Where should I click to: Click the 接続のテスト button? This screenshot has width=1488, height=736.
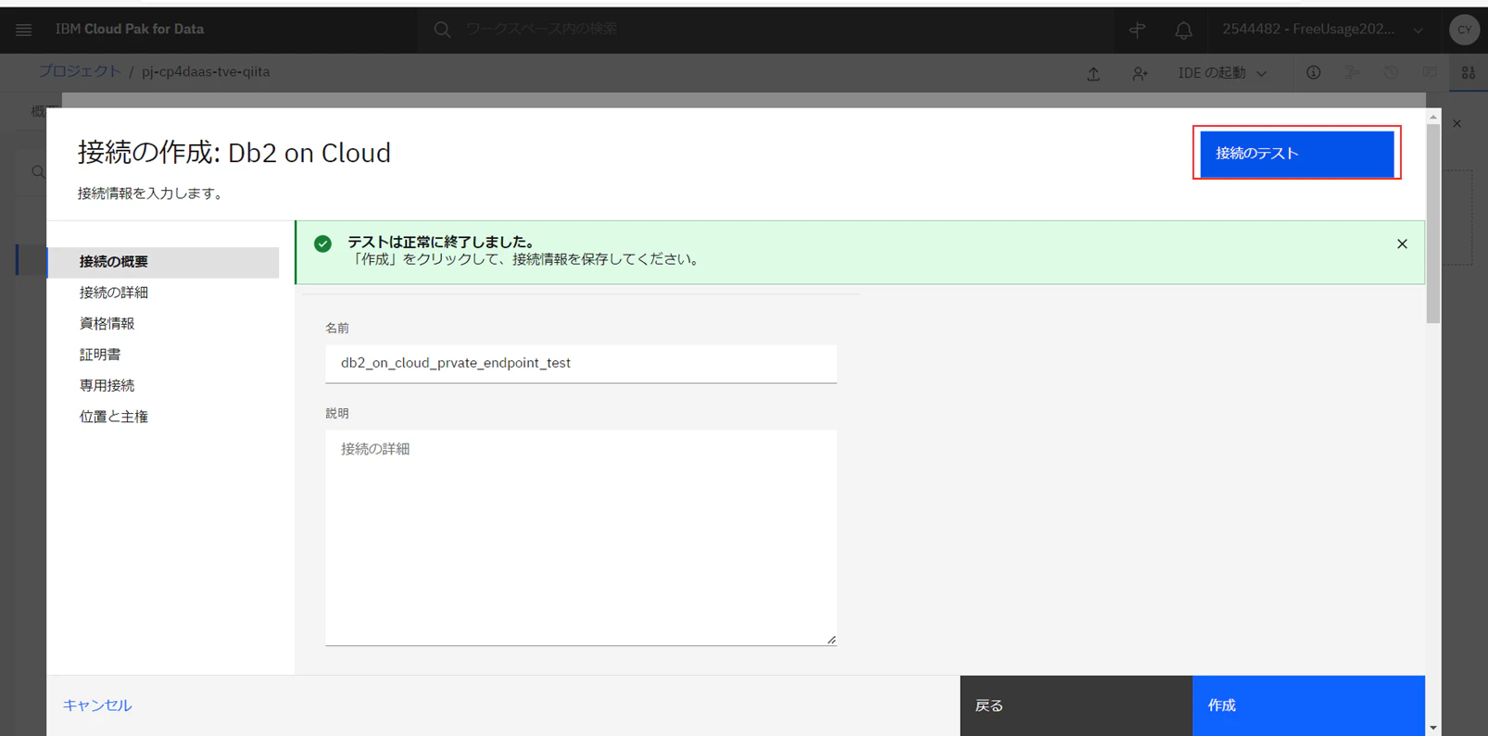pos(1296,153)
